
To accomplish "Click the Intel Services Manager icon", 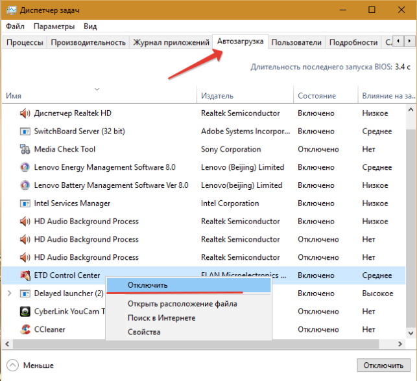I will coord(25,203).
